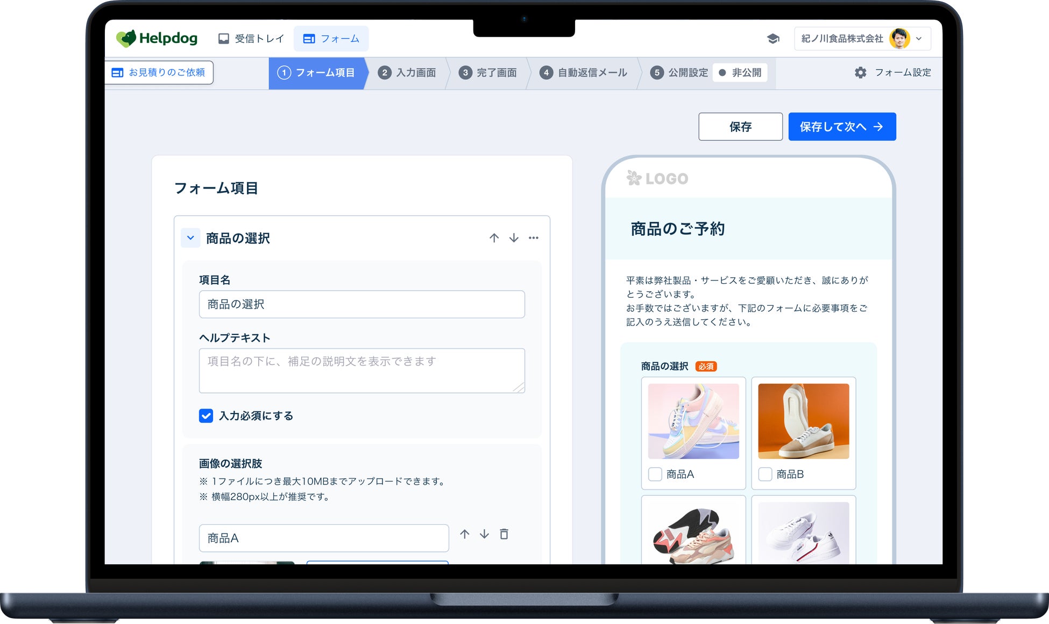Move 商品A option up

pyautogui.click(x=465, y=534)
